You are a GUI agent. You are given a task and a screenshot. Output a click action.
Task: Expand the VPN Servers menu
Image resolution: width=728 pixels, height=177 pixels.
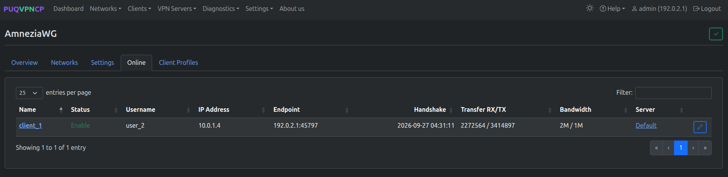177,9
